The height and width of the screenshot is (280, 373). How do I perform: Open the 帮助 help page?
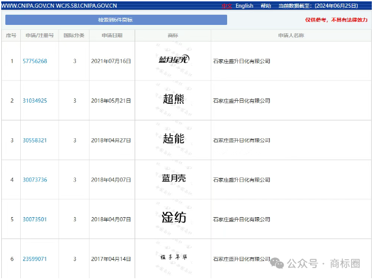pos(266,6)
